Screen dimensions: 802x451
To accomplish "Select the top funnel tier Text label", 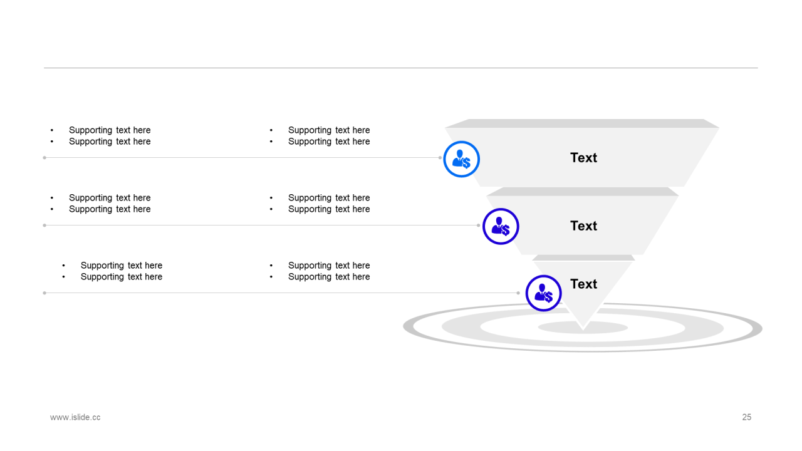I will click(x=583, y=158).
